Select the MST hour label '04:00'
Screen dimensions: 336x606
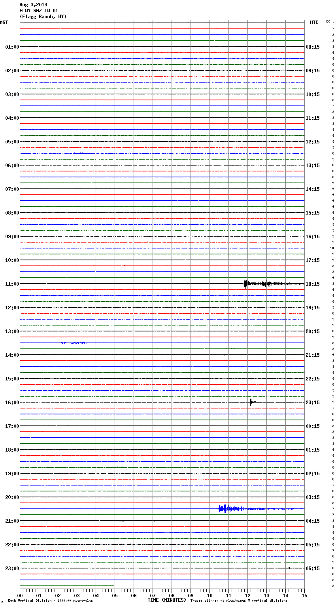tap(12, 118)
